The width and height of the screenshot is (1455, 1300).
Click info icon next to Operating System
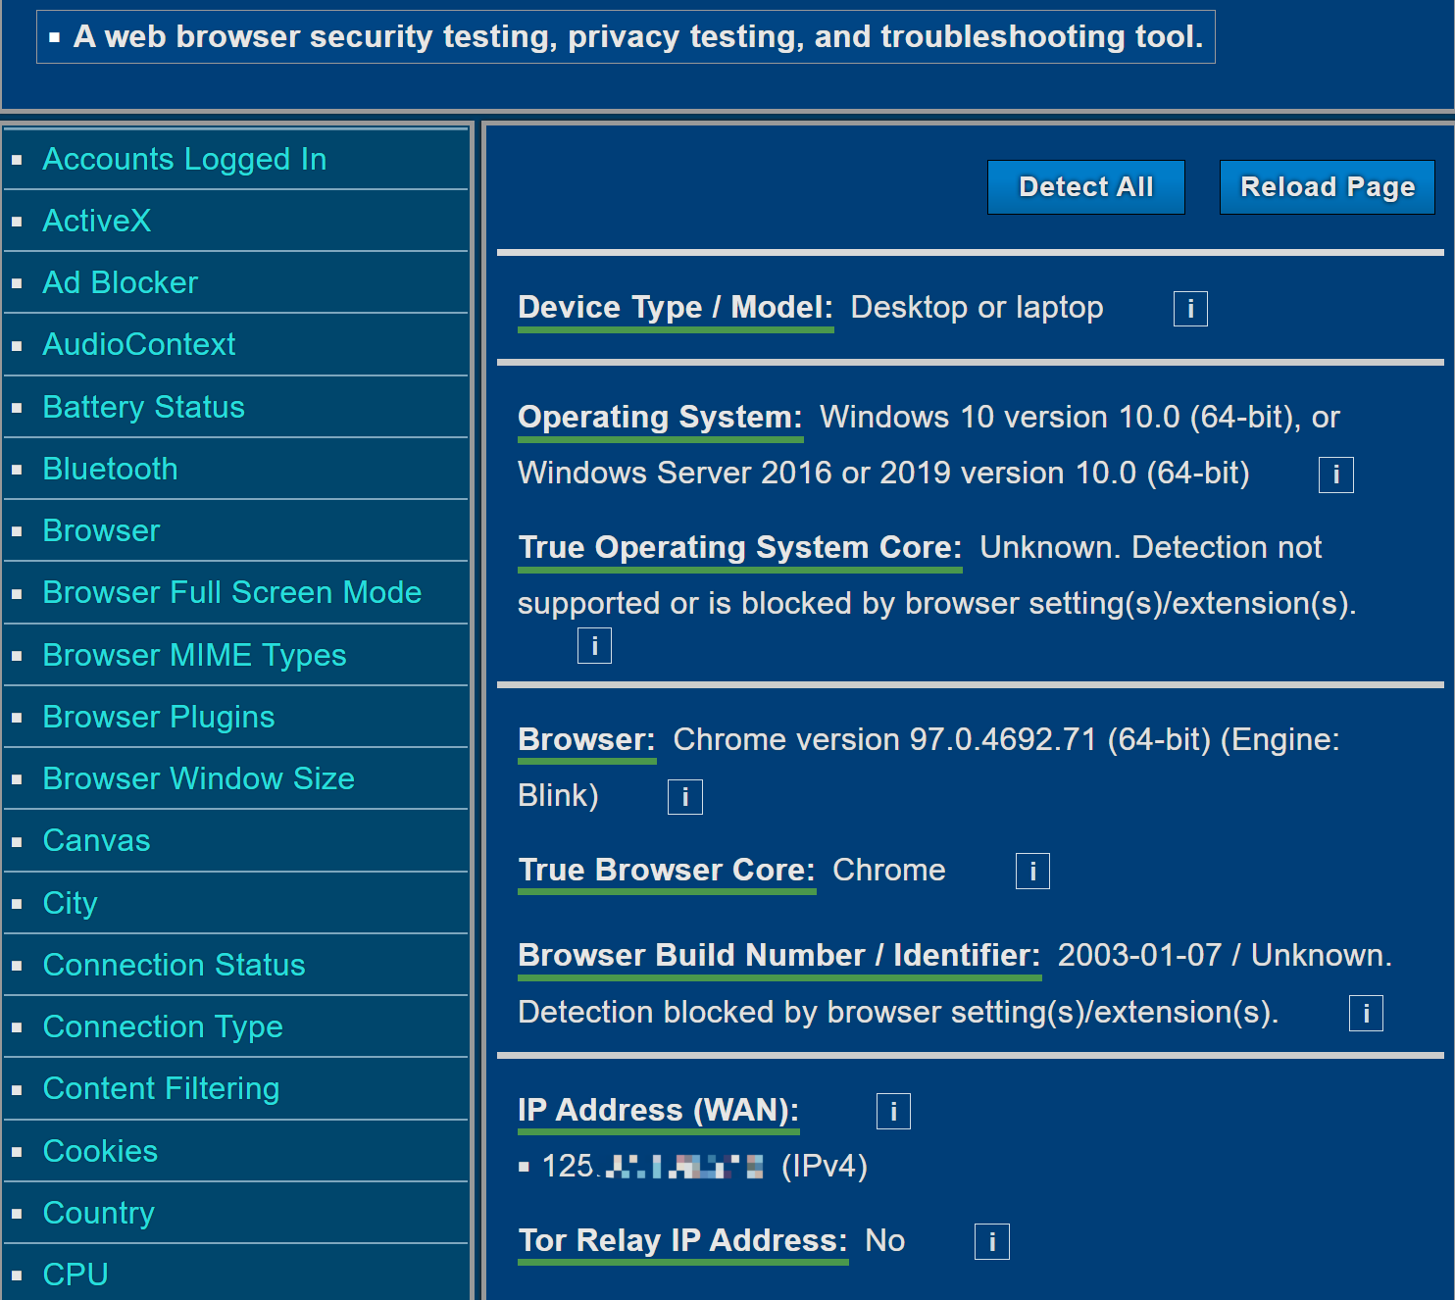pyautogui.click(x=1335, y=475)
